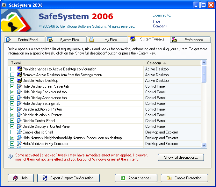Uncheck Hide Network Neighborhood icon on desktop

(12, 138)
